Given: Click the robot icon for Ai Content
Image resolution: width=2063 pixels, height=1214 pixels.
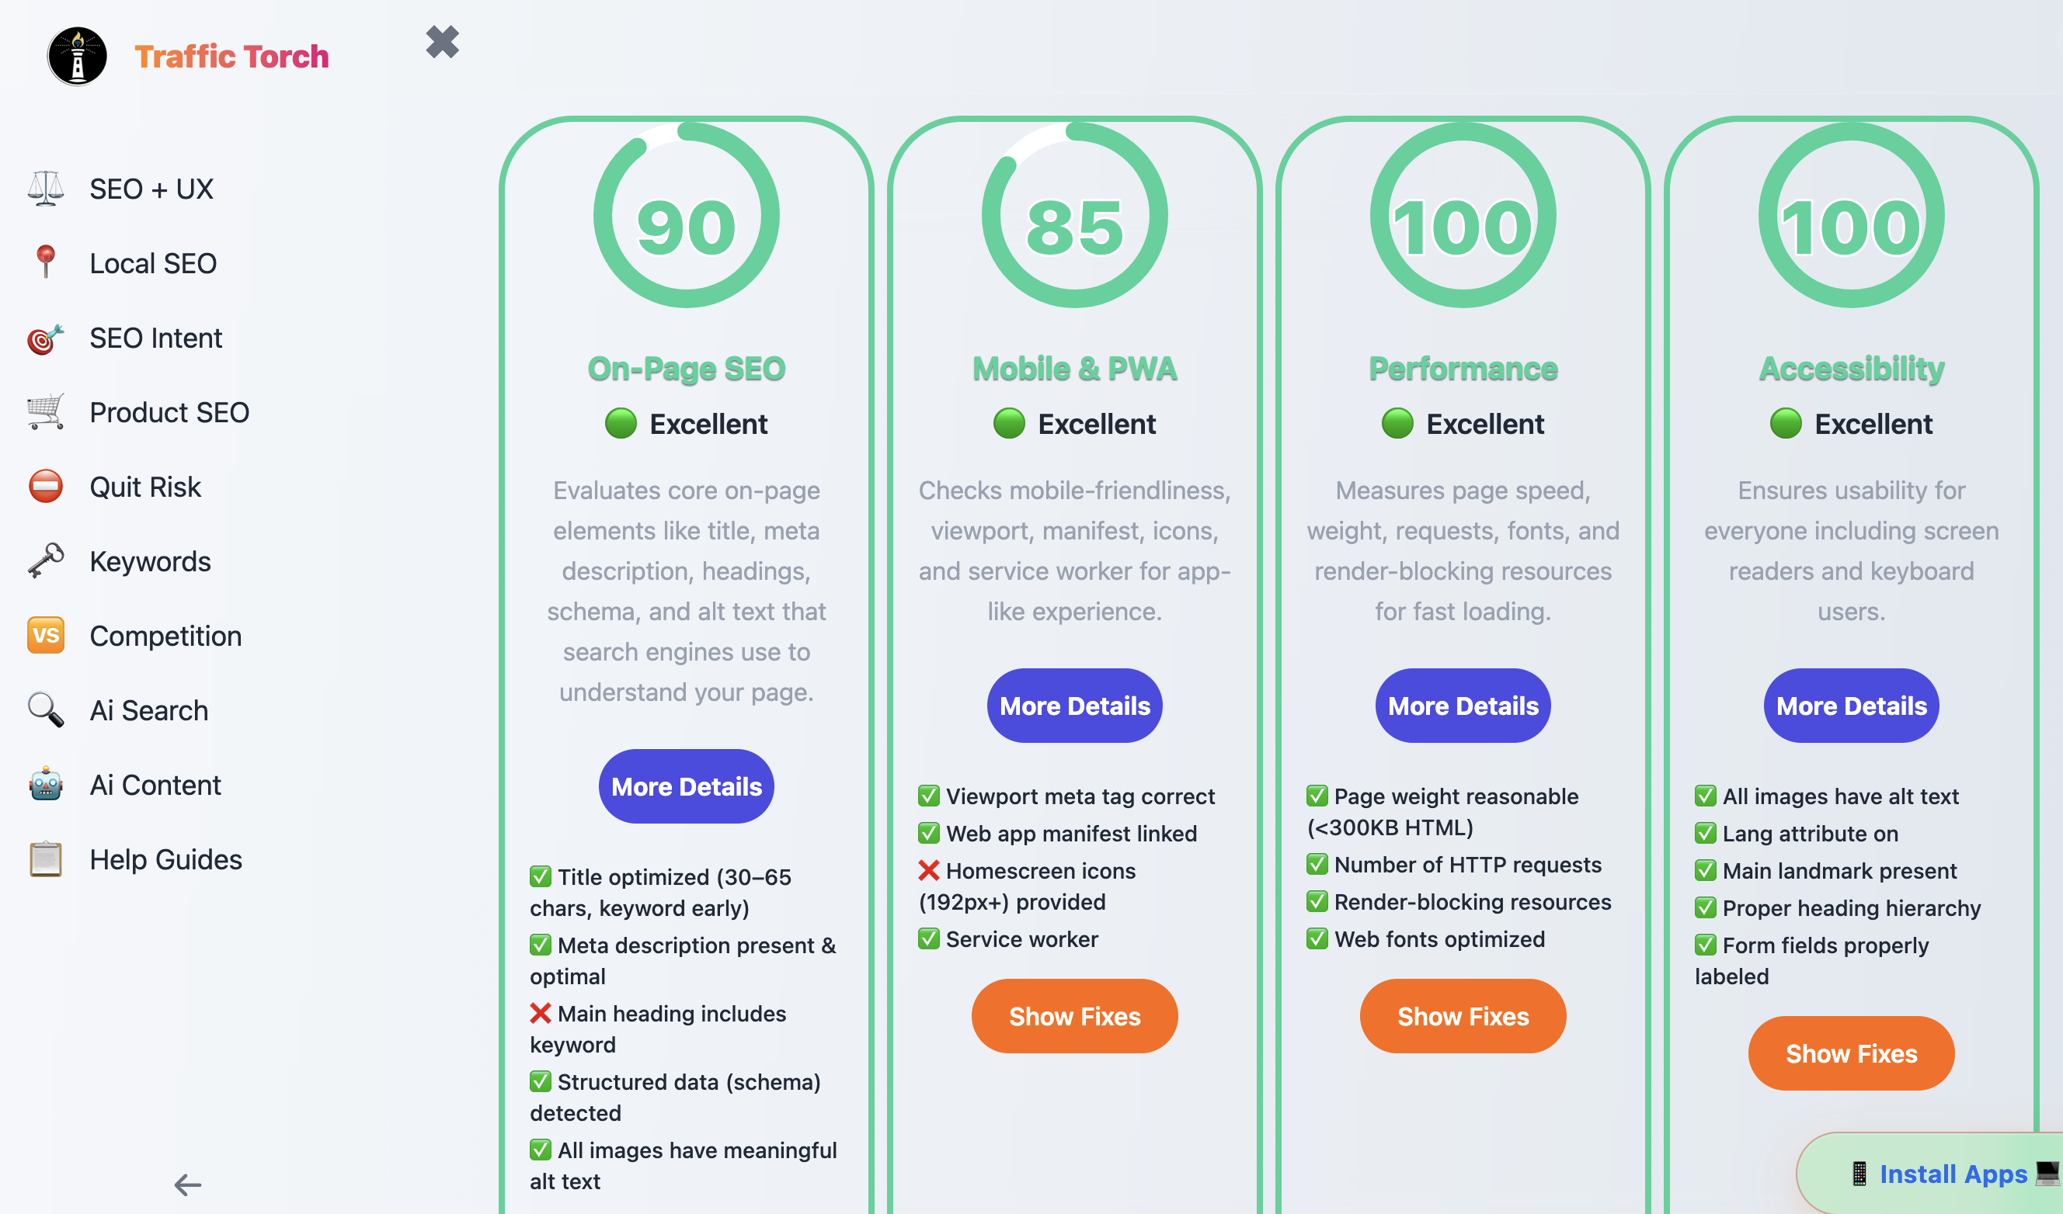Looking at the screenshot, I should point(46,785).
